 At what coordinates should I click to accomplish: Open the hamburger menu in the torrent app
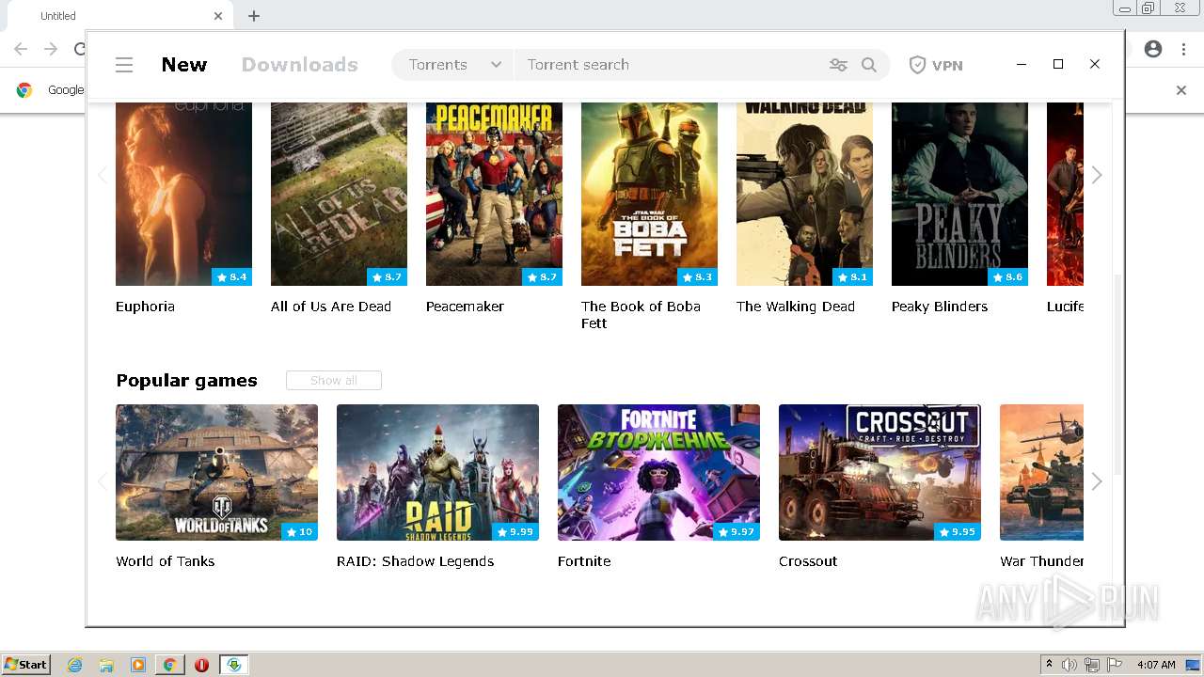click(124, 65)
